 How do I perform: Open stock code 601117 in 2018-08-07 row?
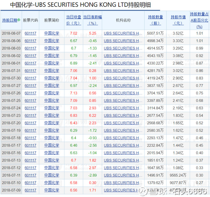[x=31, y=33]
